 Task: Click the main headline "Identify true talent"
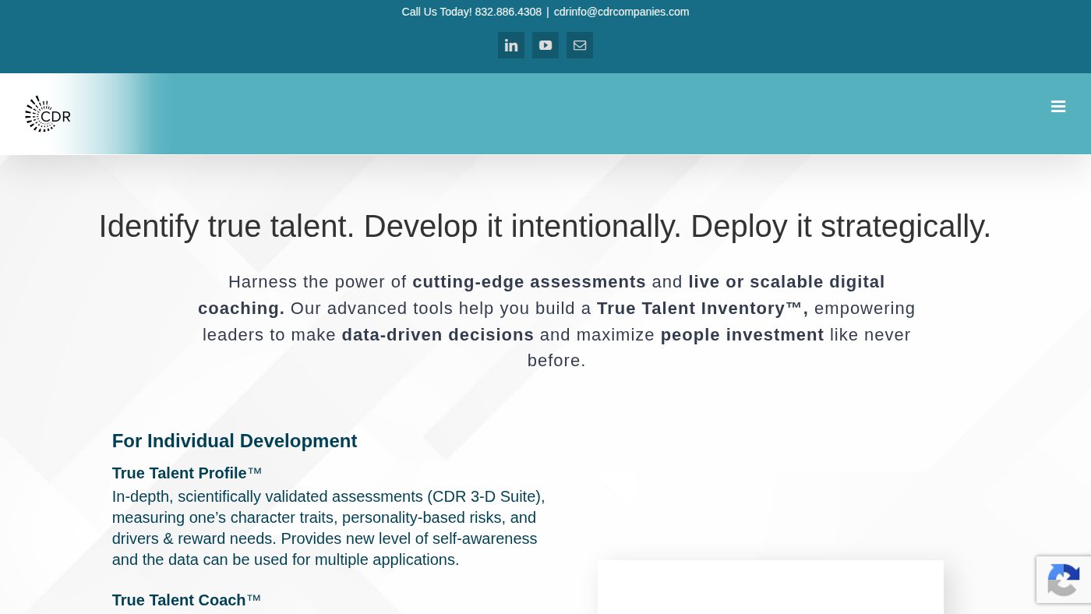coord(545,226)
